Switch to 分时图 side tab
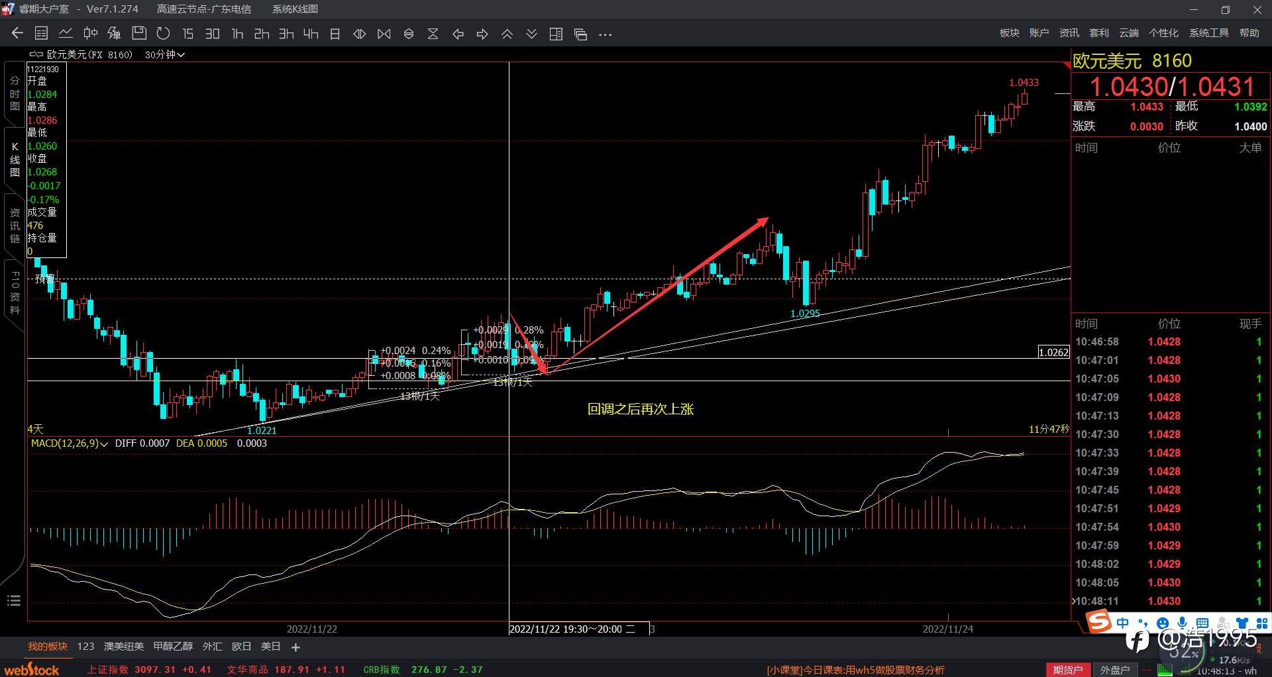This screenshot has width=1272, height=677. [15, 93]
